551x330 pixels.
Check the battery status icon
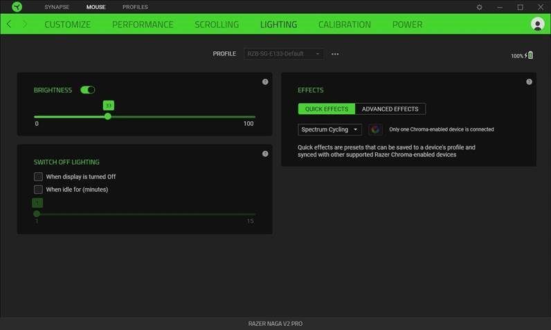530,55
